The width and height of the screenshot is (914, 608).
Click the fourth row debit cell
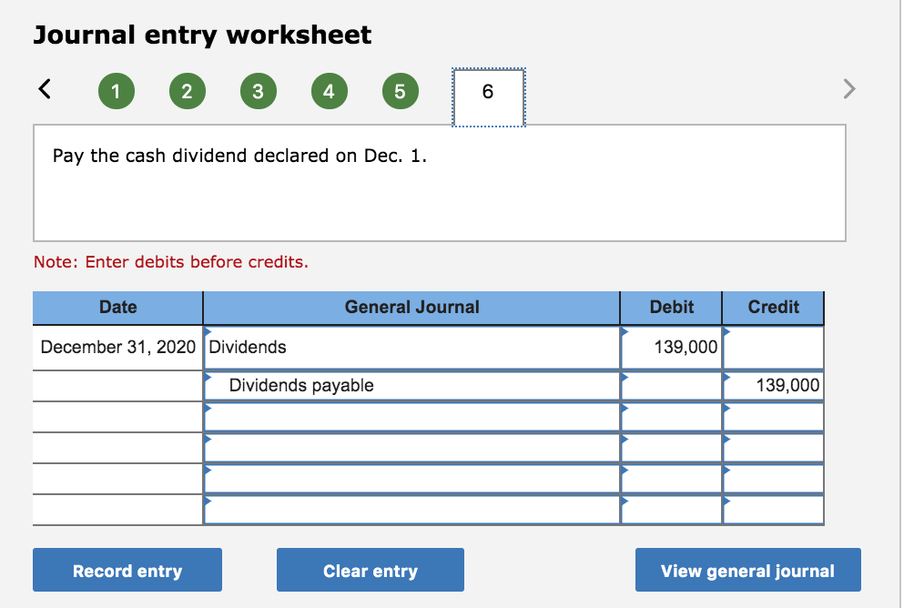pyautogui.click(x=672, y=448)
